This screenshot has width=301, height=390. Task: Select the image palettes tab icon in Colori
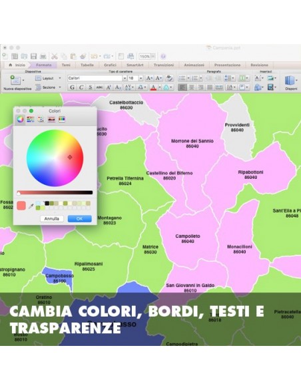point(51,120)
